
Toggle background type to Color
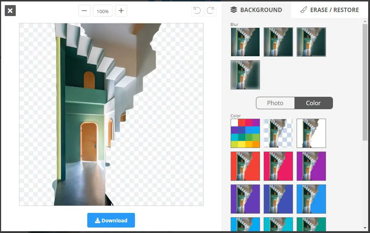(313, 103)
